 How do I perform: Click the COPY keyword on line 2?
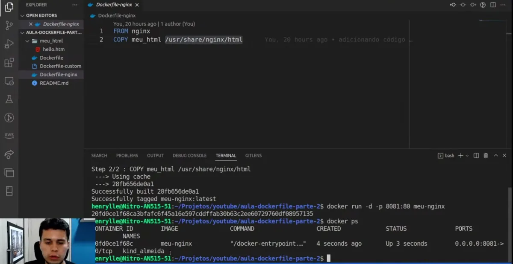(x=121, y=40)
